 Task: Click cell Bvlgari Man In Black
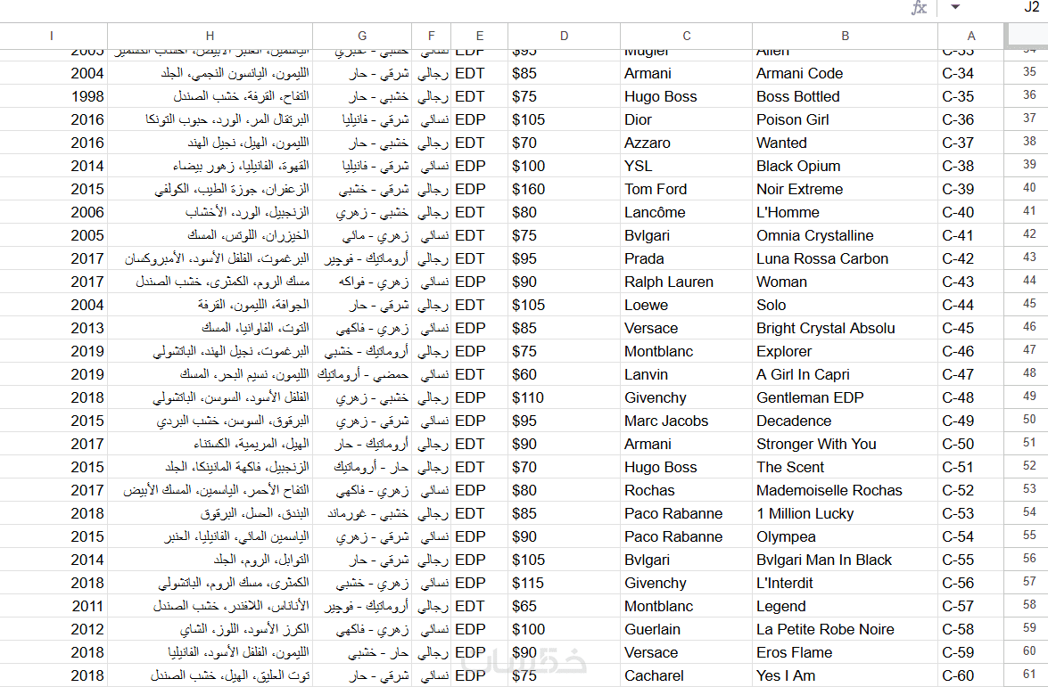(x=845, y=560)
